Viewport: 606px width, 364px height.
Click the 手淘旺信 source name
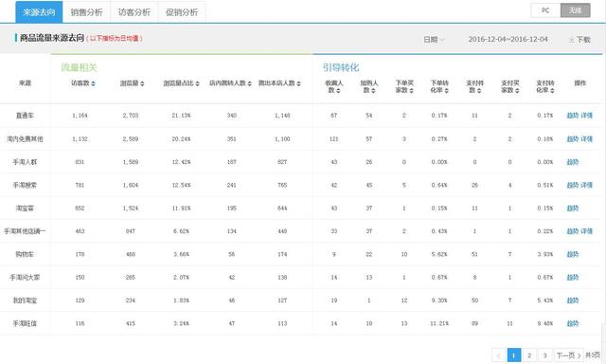[25, 323]
